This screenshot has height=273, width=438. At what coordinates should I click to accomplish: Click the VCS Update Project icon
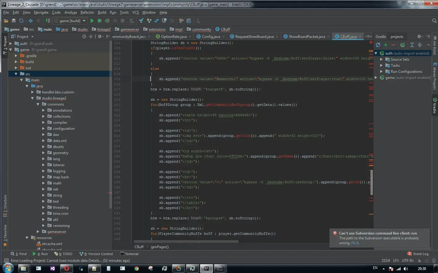pos(141,21)
